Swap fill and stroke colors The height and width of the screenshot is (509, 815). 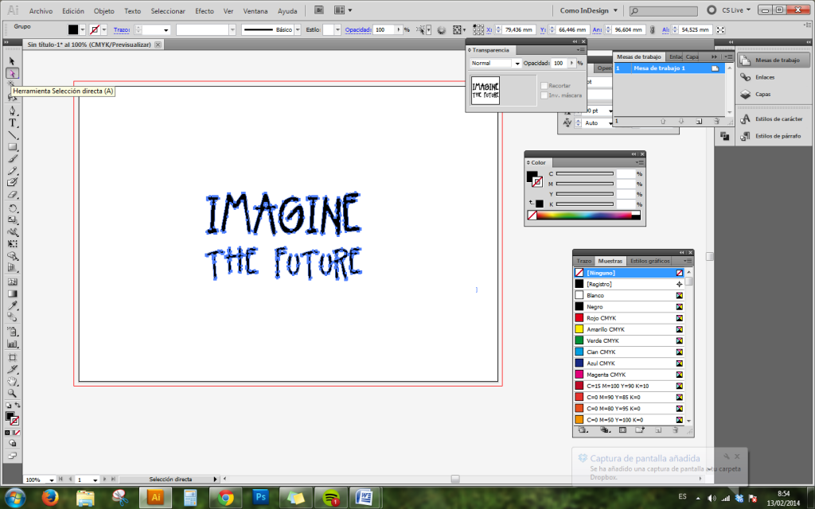(x=18, y=404)
